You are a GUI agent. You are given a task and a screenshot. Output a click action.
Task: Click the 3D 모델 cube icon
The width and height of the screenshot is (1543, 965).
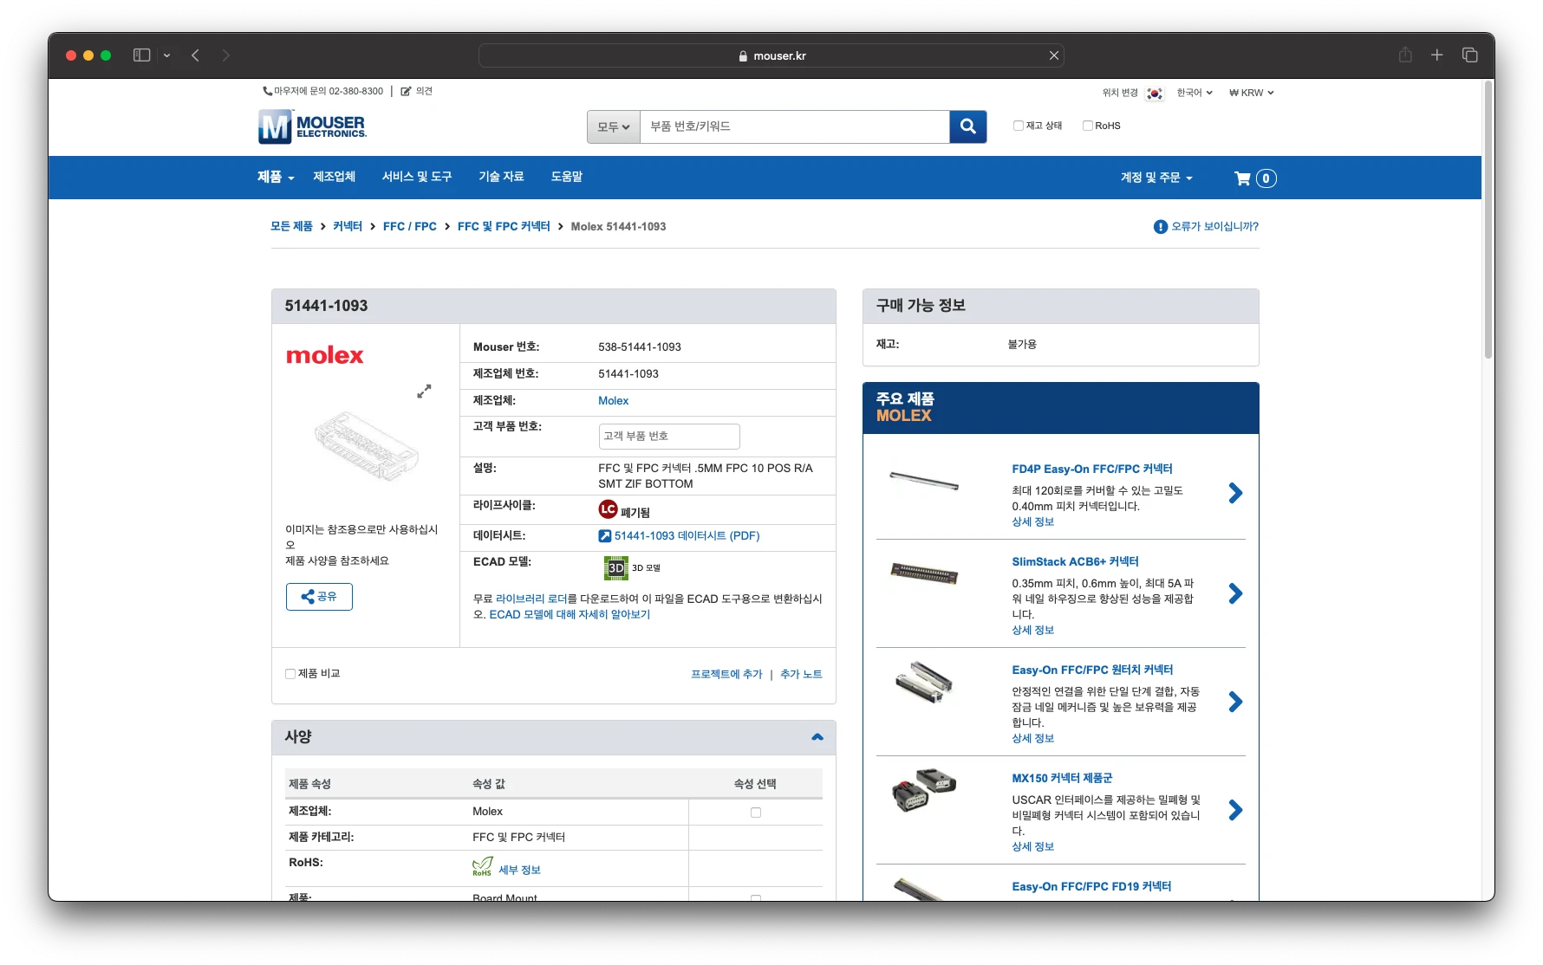tap(615, 568)
